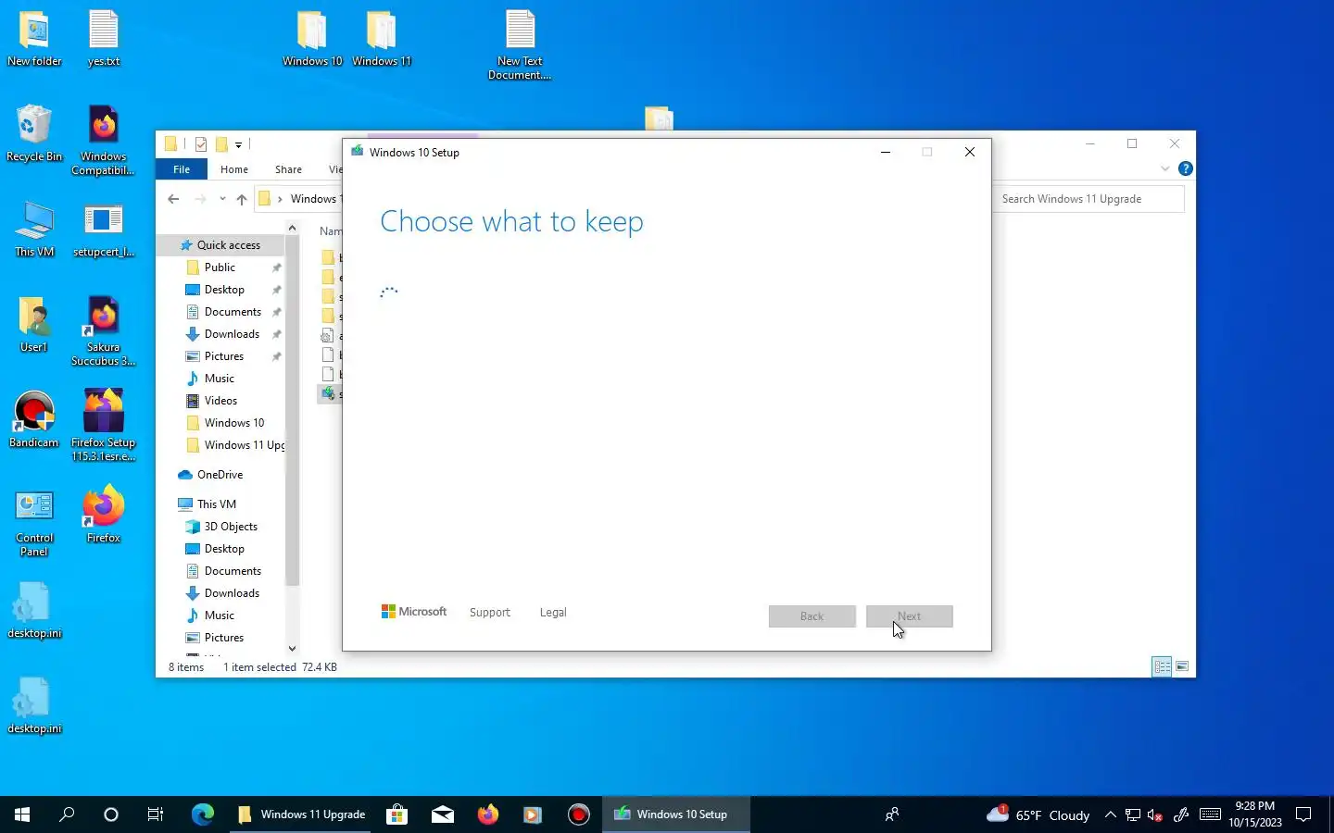The height and width of the screenshot is (833, 1334).
Task: Open the Quick Access Toolbar customize dropdown
Action: click(x=238, y=144)
